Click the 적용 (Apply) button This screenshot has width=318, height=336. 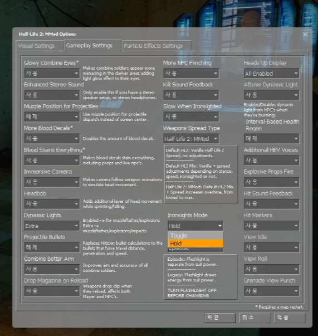point(290,318)
